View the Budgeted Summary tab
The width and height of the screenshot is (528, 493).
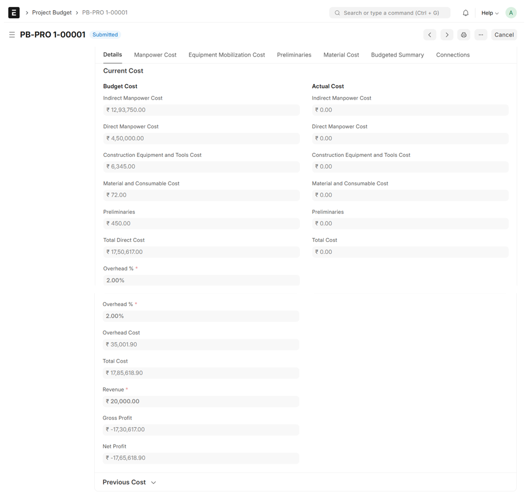coord(397,55)
